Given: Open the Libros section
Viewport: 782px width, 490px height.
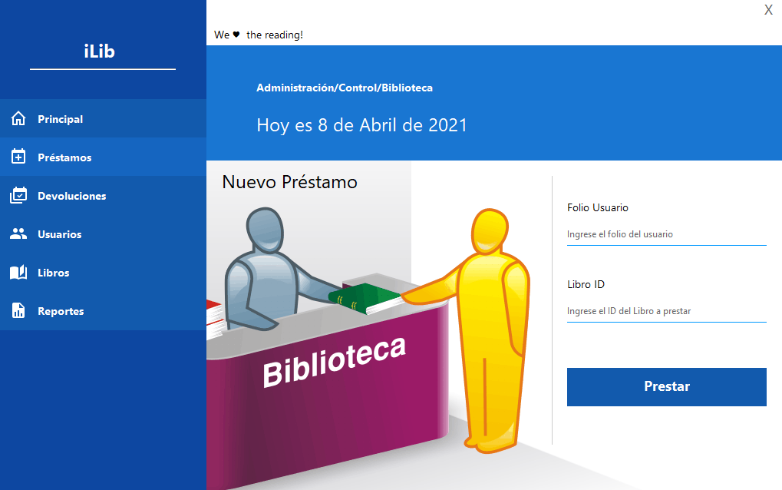Looking at the screenshot, I should click(104, 273).
